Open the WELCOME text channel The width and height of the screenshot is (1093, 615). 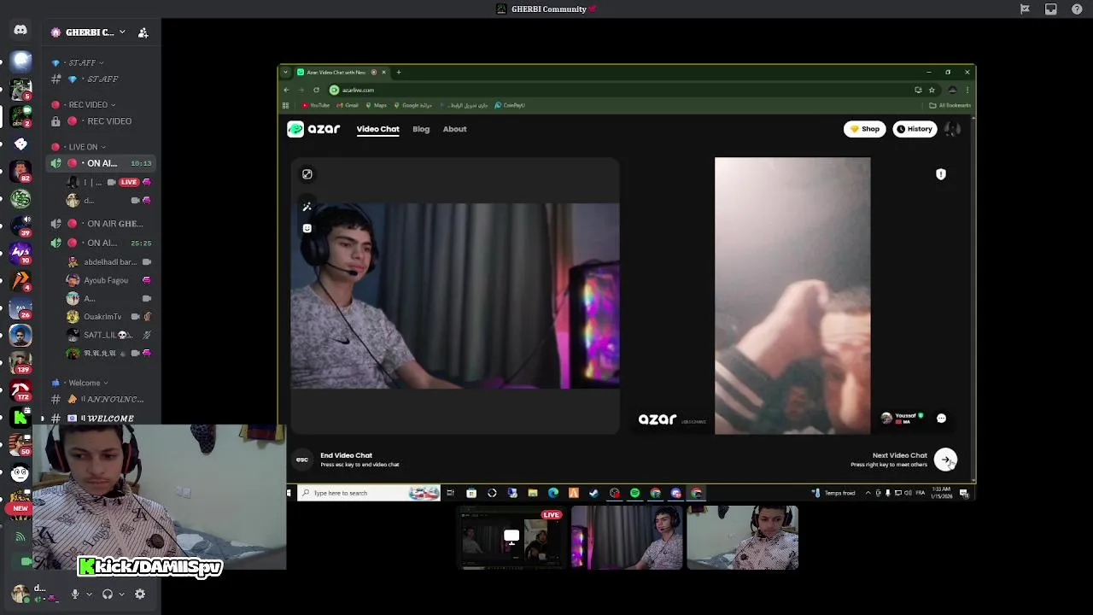pos(102,419)
